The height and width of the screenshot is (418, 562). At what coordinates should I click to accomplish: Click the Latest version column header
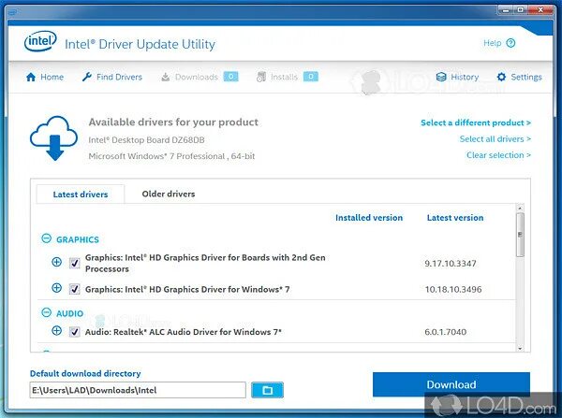455,218
